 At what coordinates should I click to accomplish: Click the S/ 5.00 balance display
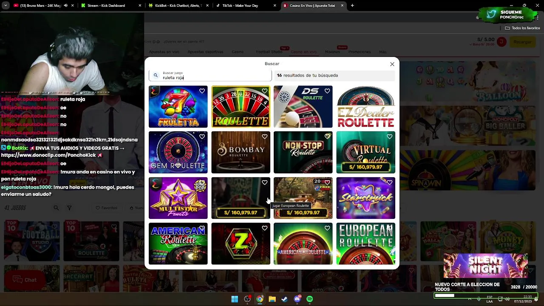coord(486,39)
